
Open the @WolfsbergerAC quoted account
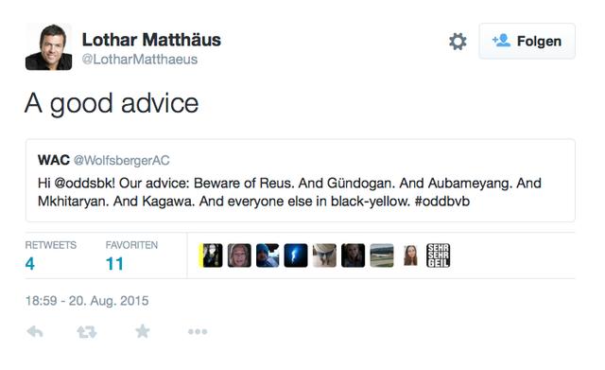pyautogui.click(x=121, y=160)
